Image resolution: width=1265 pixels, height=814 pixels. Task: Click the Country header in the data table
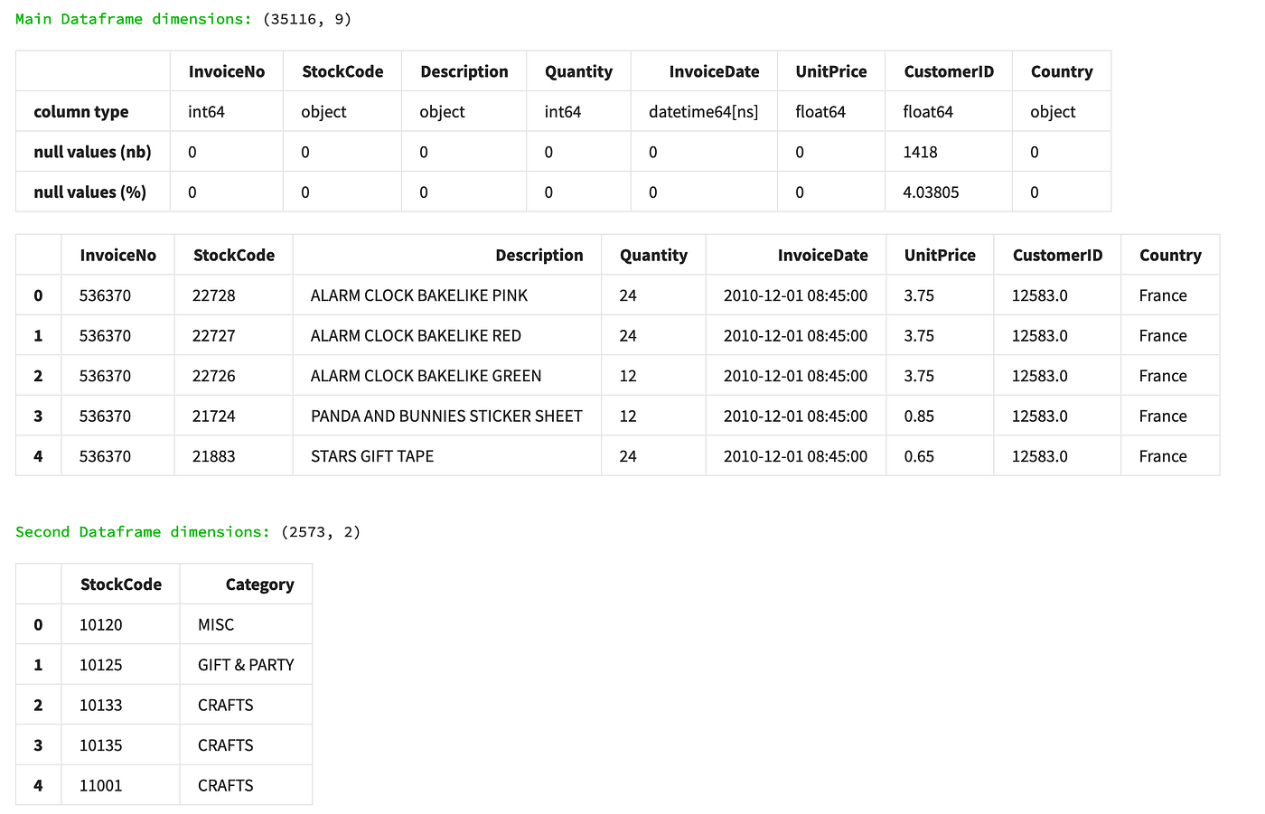(x=1171, y=256)
